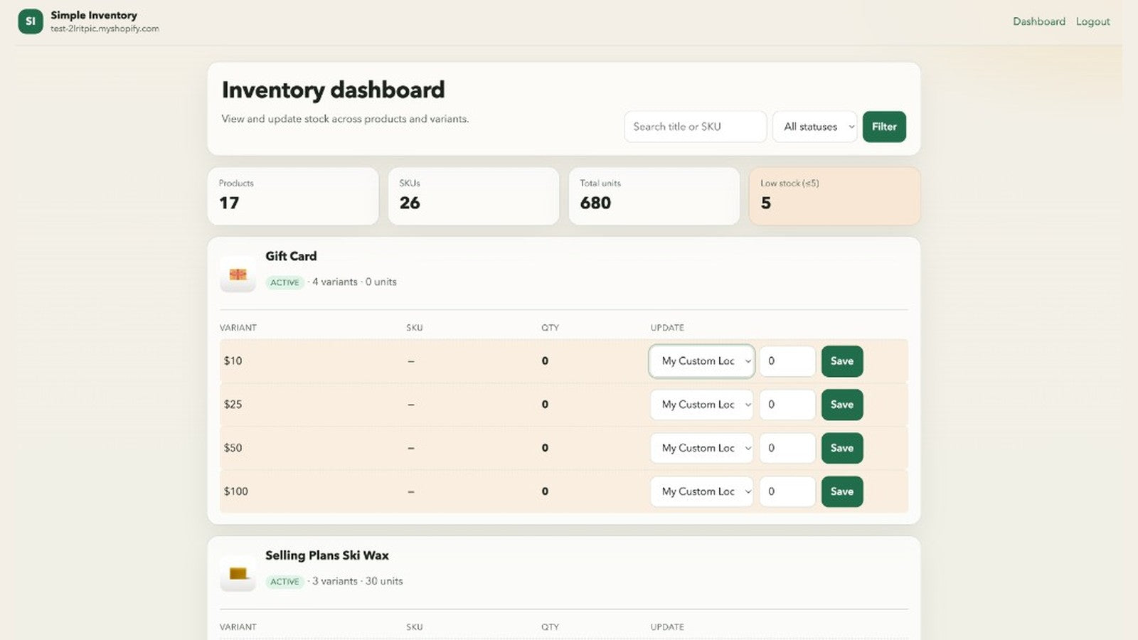The height and width of the screenshot is (640, 1138).
Task: Click quantity input for $10 variant
Action: (x=787, y=361)
